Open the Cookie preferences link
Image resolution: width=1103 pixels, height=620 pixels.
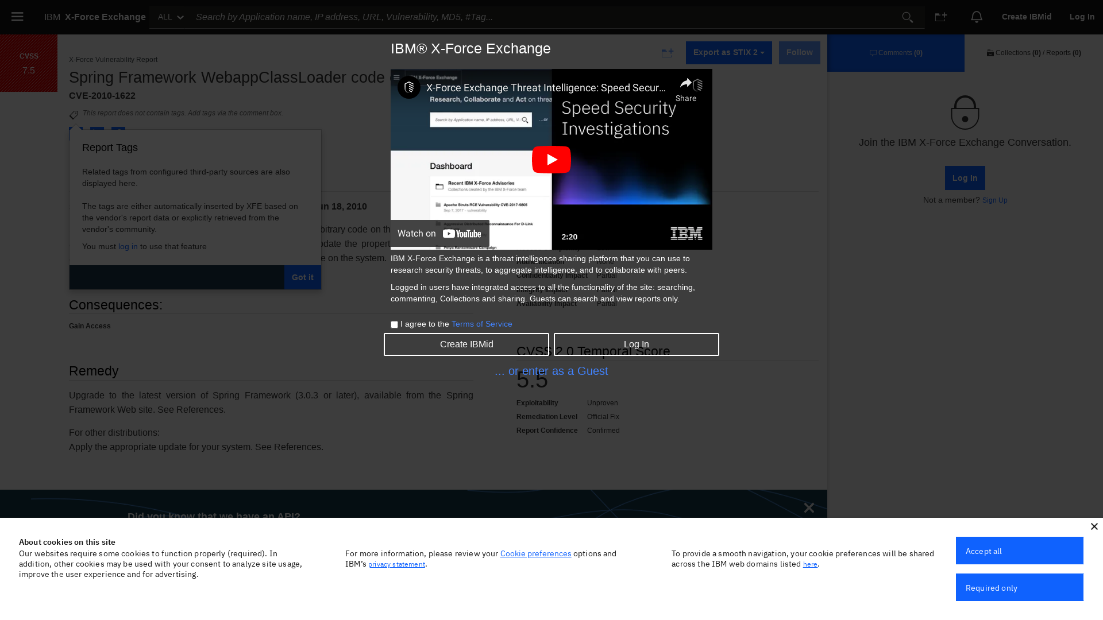tap(536, 554)
